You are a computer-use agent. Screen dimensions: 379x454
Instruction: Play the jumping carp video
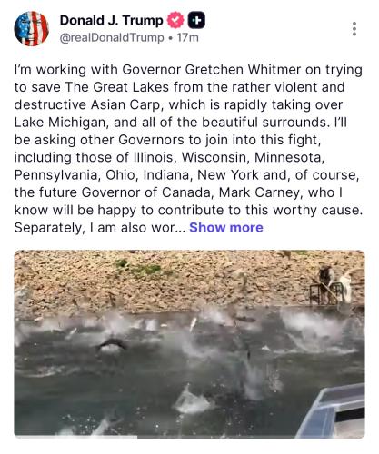[x=189, y=344]
